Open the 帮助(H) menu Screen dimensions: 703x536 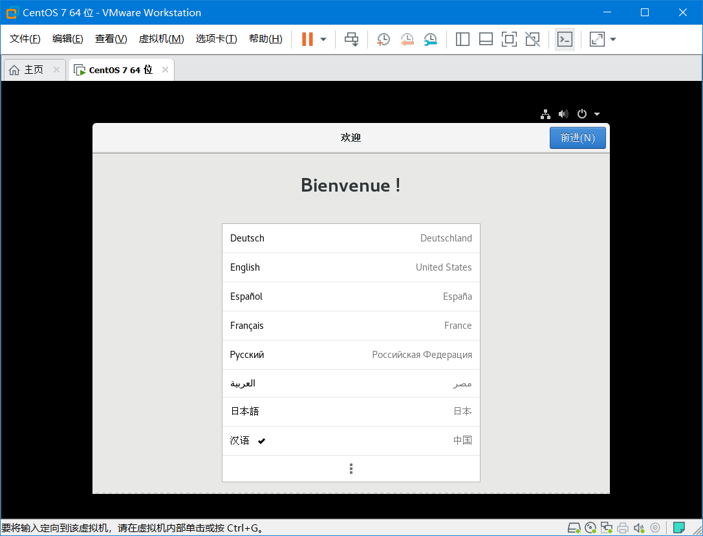[x=266, y=39]
